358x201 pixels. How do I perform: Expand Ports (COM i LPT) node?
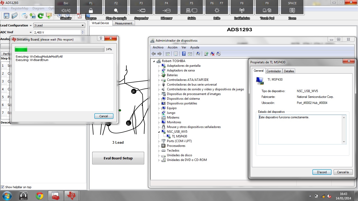coord(159,141)
